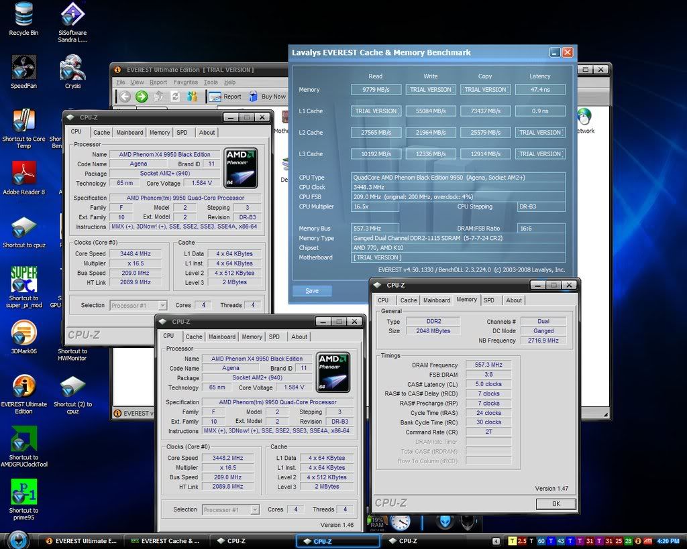This screenshot has width=687, height=549.
Task: Launch Crysis from the desktop
Action: (x=72, y=72)
